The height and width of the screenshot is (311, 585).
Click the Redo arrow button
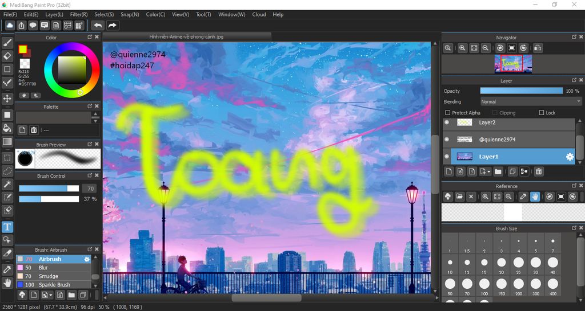(113, 25)
